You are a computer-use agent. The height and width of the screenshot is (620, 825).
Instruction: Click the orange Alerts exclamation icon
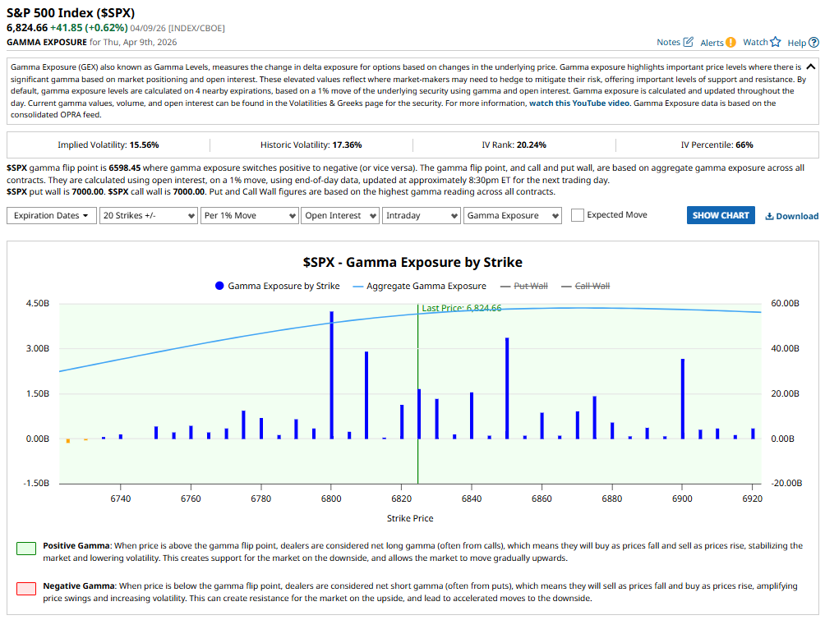[x=731, y=42]
